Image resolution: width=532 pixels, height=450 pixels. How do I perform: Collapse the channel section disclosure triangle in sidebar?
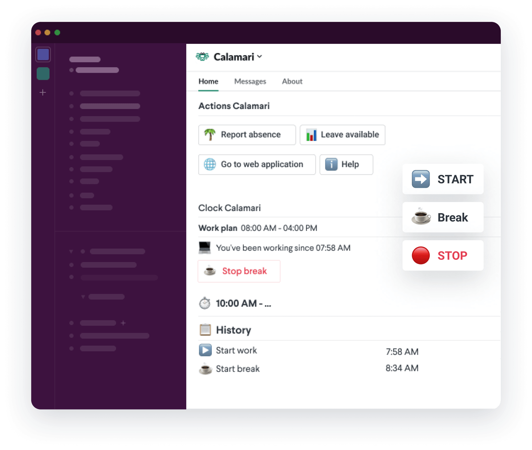coord(71,252)
